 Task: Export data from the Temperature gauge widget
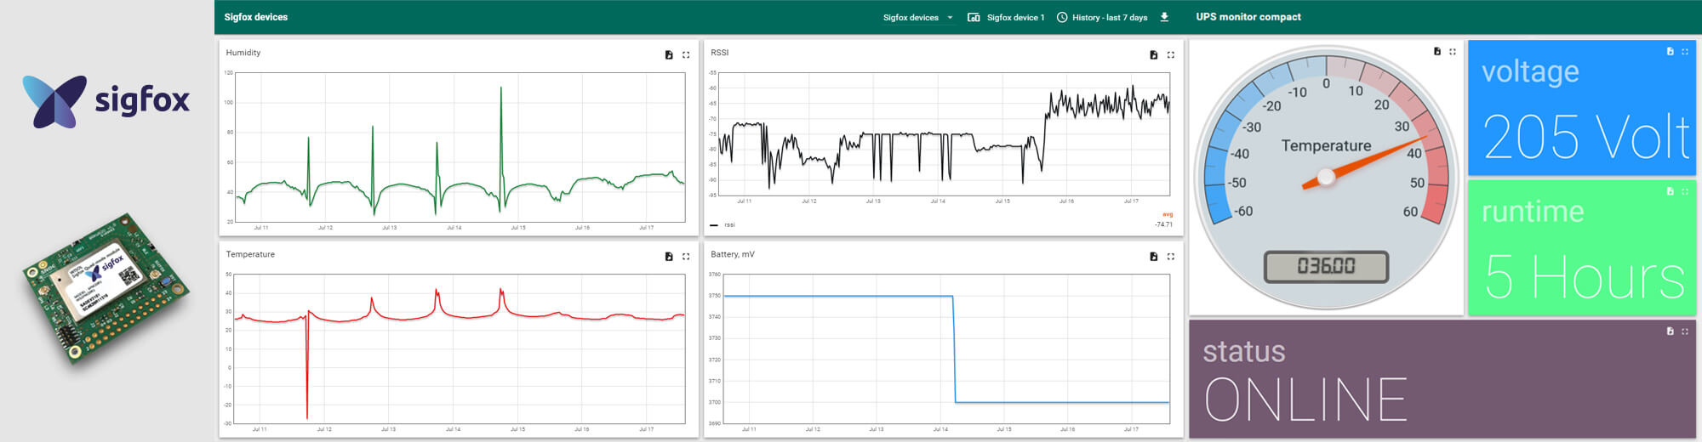click(x=1437, y=52)
